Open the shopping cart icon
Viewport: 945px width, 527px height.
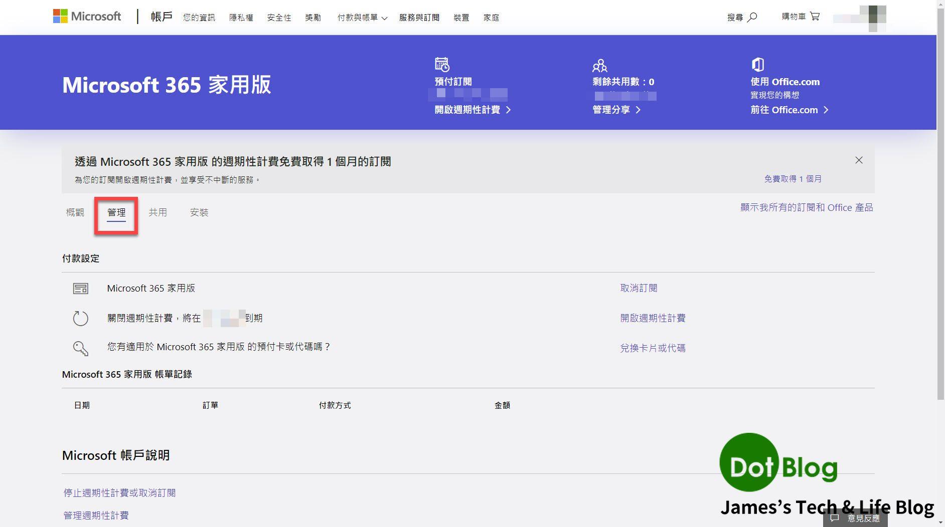(x=815, y=17)
